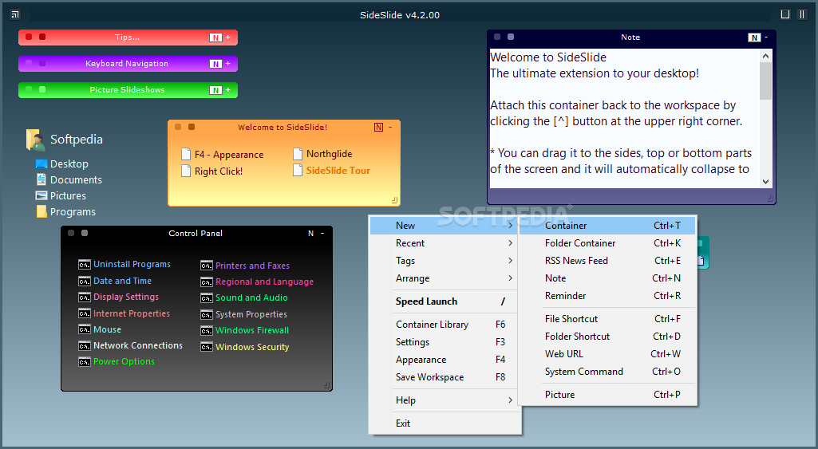Launch Date and Time shortcut

(x=115, y=281)
